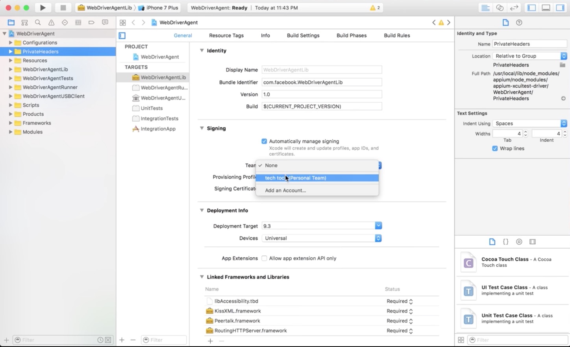The height and width of the screenshot is (347, 570).
Task: Show the Object library
Action: (x=519, y=242)
